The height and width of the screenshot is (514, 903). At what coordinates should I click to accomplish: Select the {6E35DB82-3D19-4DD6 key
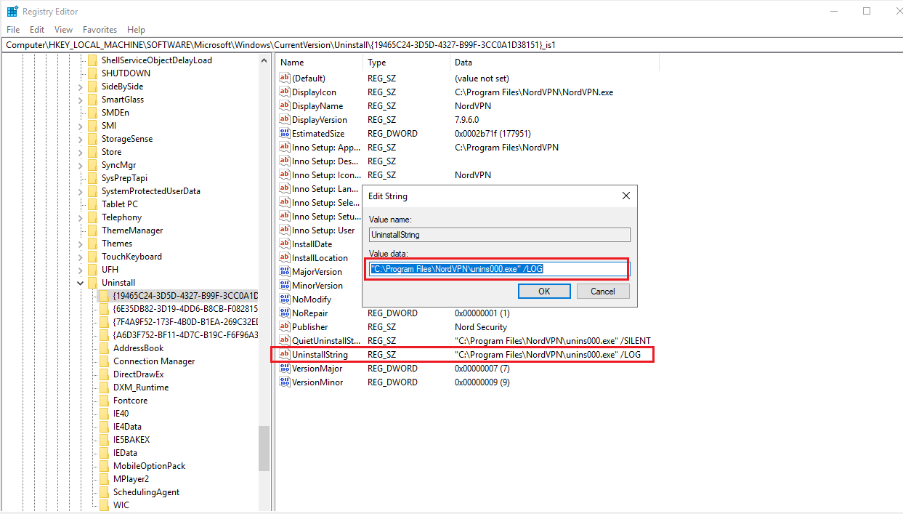[185, 309]
